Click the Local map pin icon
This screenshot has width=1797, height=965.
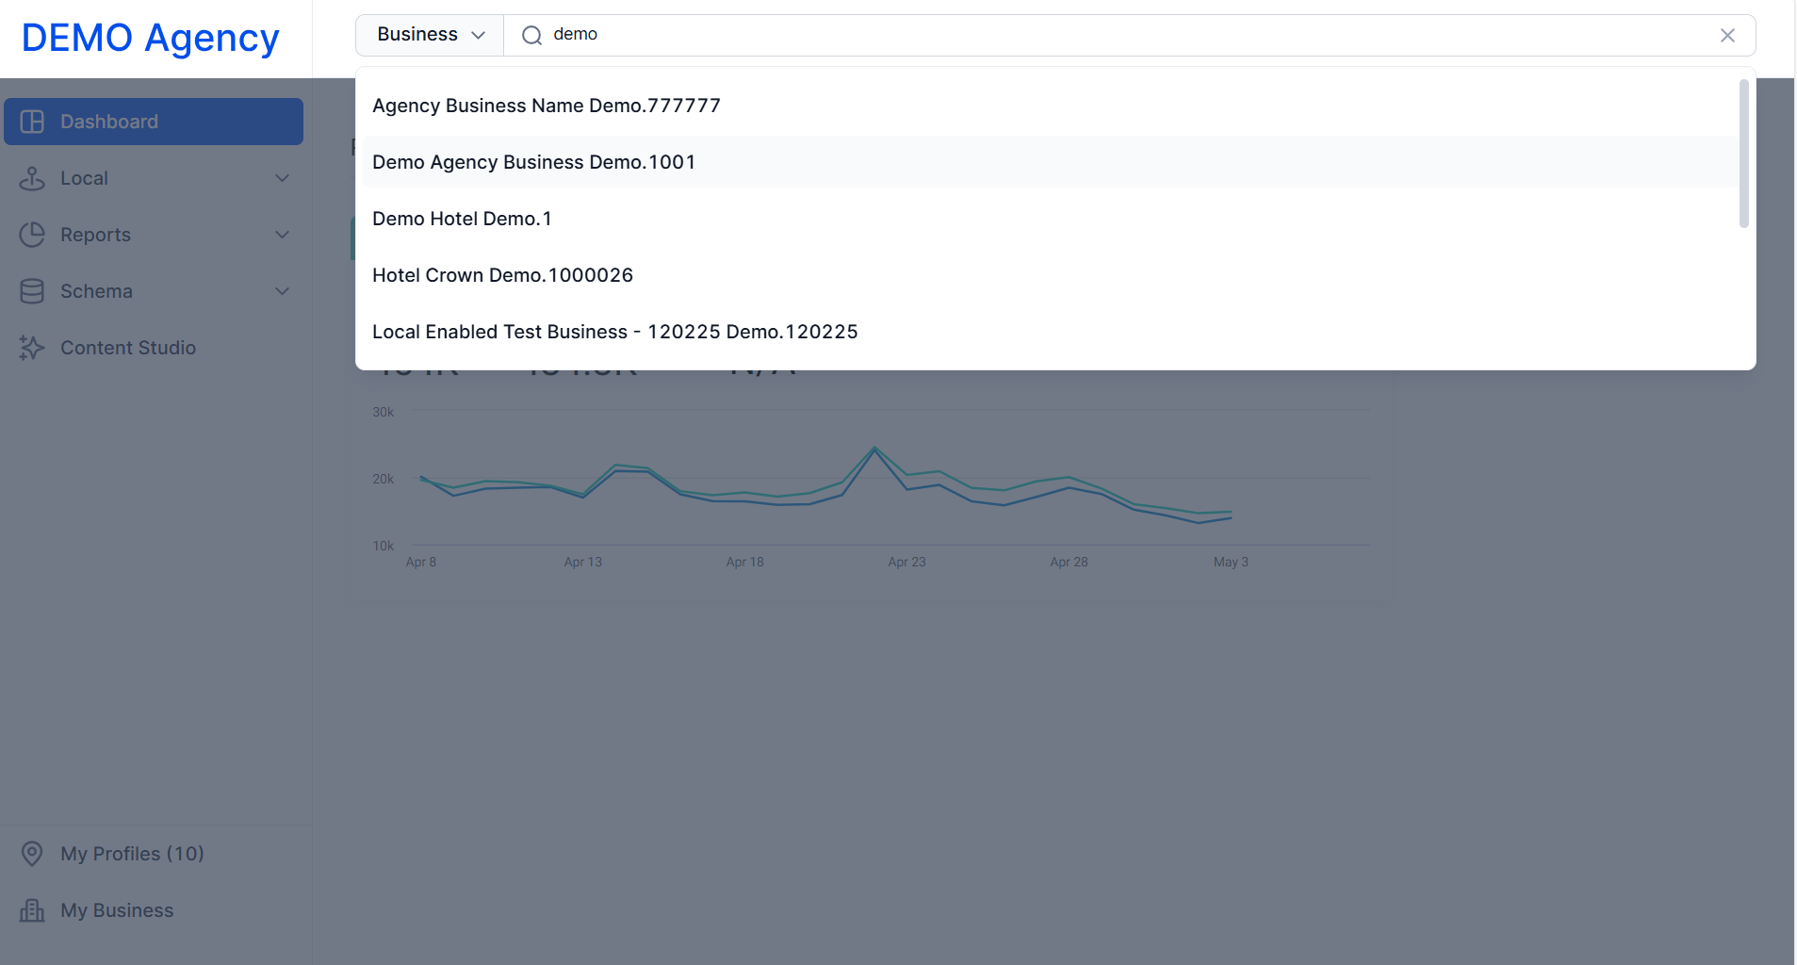[32, 178]
